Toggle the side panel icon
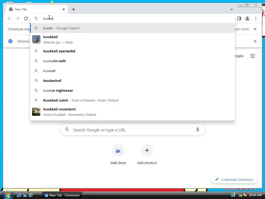Screen dimensions: 265x199 point(239,18)
